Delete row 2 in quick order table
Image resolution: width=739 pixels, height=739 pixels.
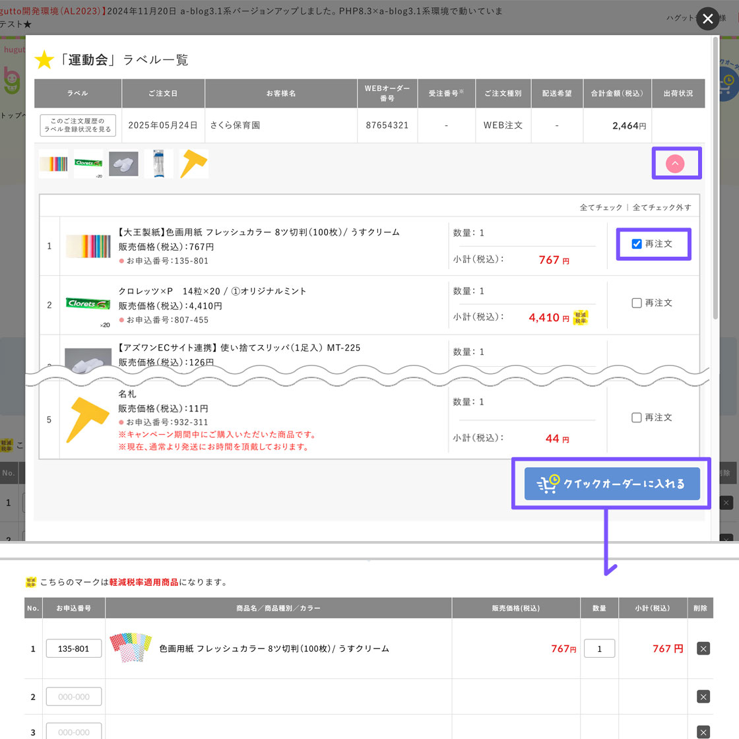click(x=703, y=697)
